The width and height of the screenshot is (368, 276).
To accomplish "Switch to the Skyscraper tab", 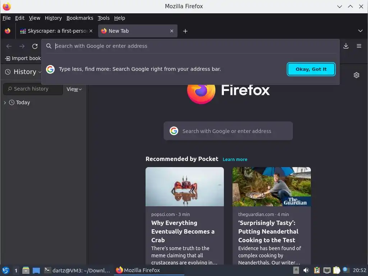I will (56, 31).
